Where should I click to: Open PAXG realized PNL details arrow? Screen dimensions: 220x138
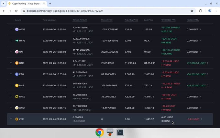coord(200,97)
